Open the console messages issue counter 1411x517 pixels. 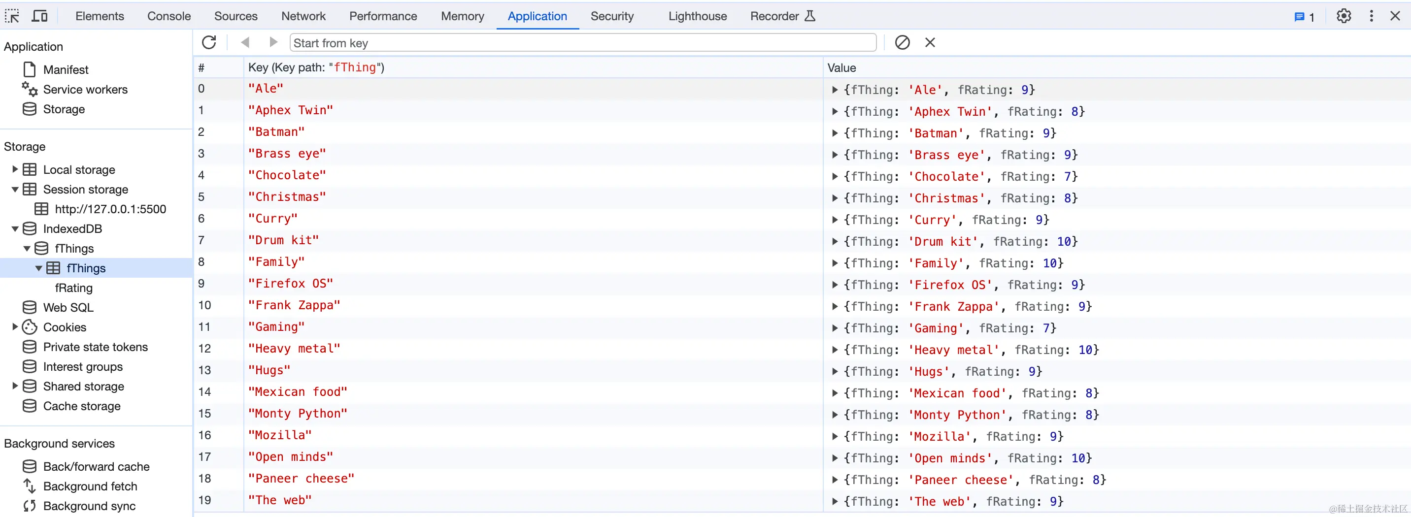[1304, 16]
